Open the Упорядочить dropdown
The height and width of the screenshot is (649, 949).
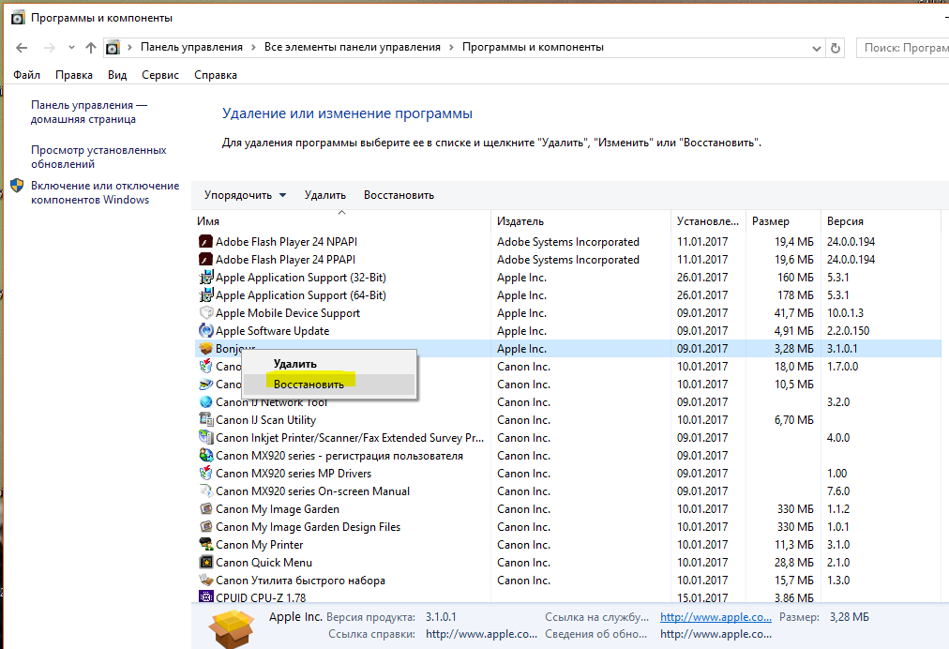point(245,195)
